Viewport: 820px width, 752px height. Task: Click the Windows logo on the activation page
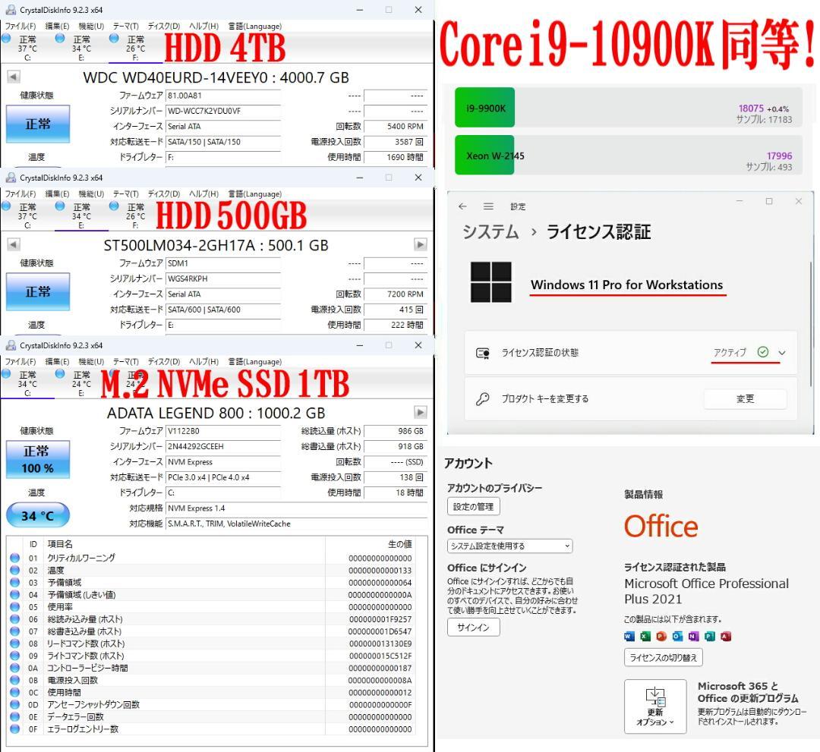(x=490, y=282)
